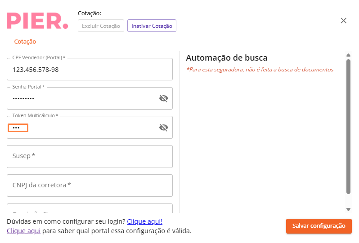Show the Senha Portal password
Screen dimensions: 359x243
coord(163,98)
